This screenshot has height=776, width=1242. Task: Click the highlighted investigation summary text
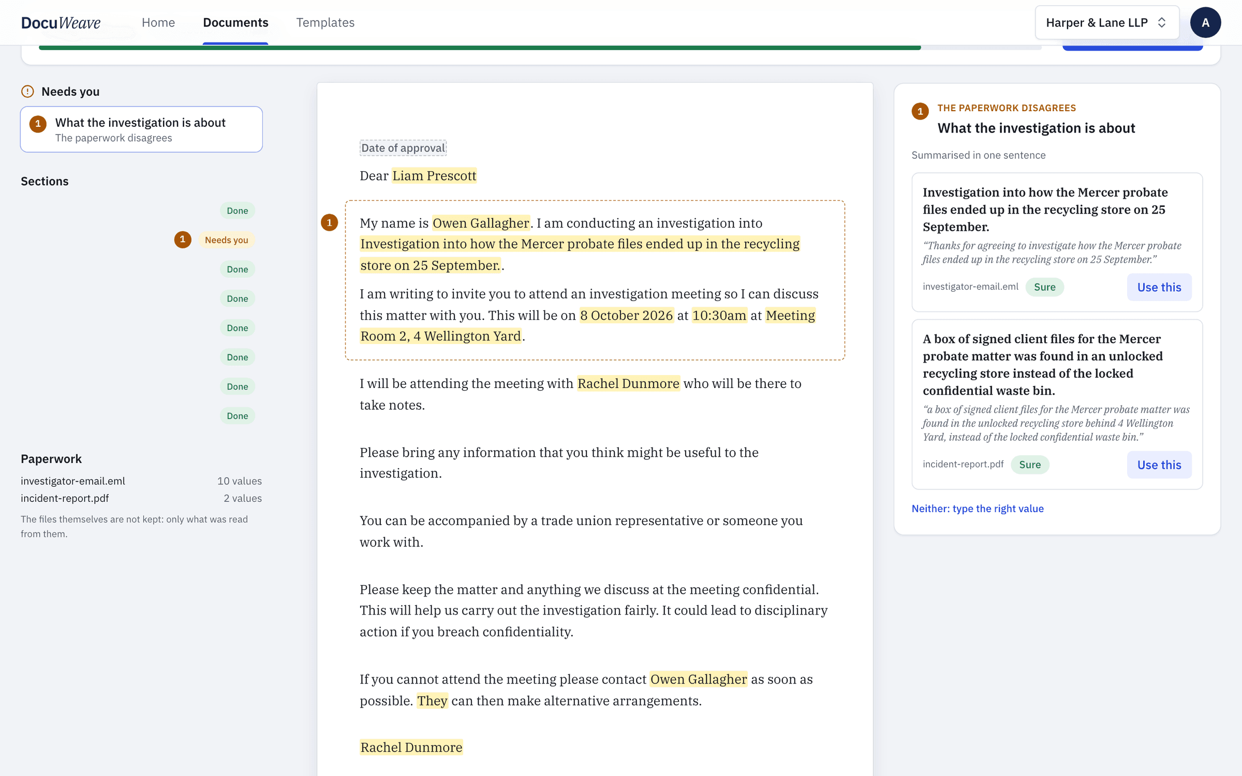[580, 255]
